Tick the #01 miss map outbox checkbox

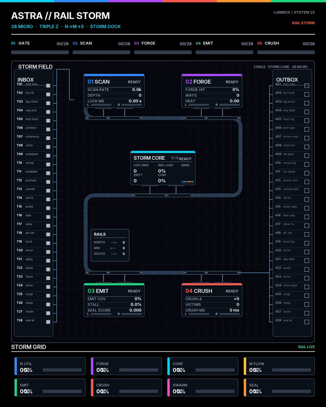(x=307, y=86)
